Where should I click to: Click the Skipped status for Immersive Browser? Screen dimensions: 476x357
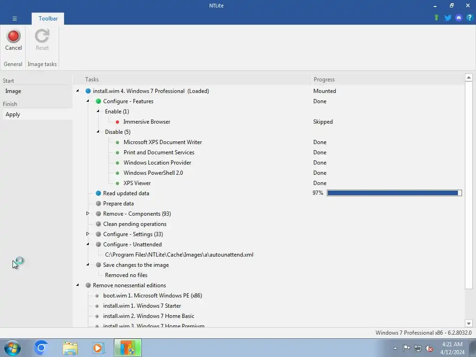pyautogui.click(x=323, y=122)
